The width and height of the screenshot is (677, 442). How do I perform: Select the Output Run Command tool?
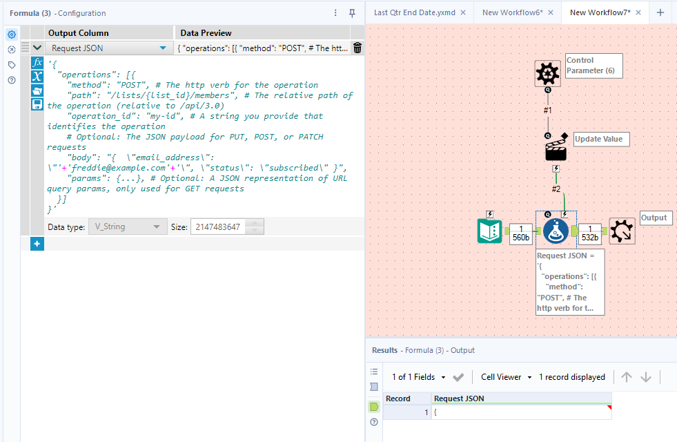(x=621, y=232)
